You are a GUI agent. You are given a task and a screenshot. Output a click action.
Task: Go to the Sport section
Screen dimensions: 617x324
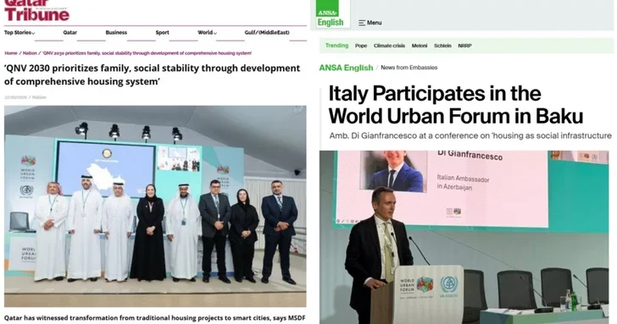click(162, 33)
